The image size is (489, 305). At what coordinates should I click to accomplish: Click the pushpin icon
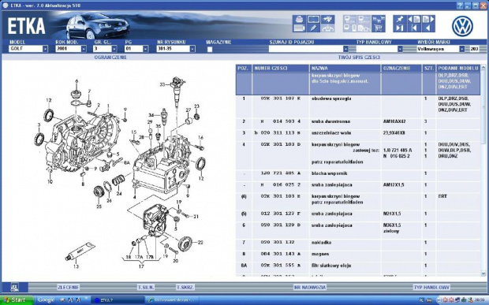[x=400, y=20]
